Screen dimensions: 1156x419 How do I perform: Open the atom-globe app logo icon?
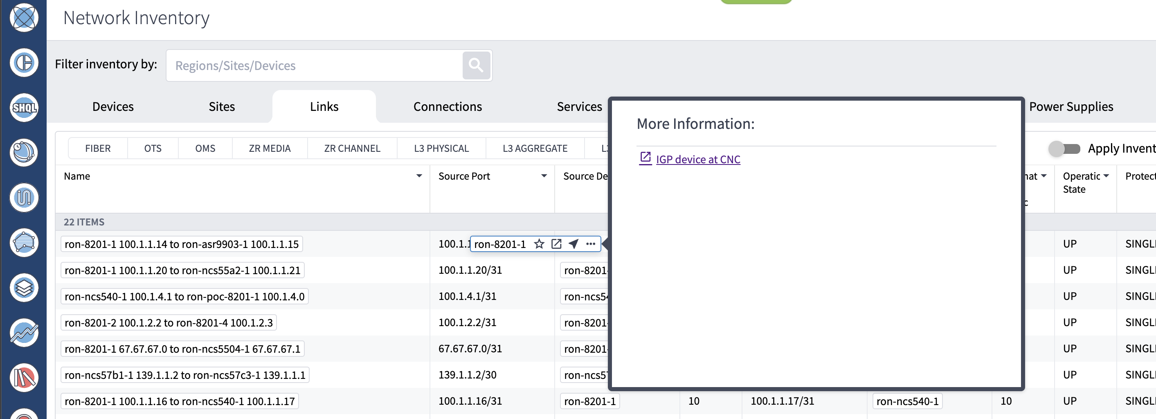pos(24,18)
